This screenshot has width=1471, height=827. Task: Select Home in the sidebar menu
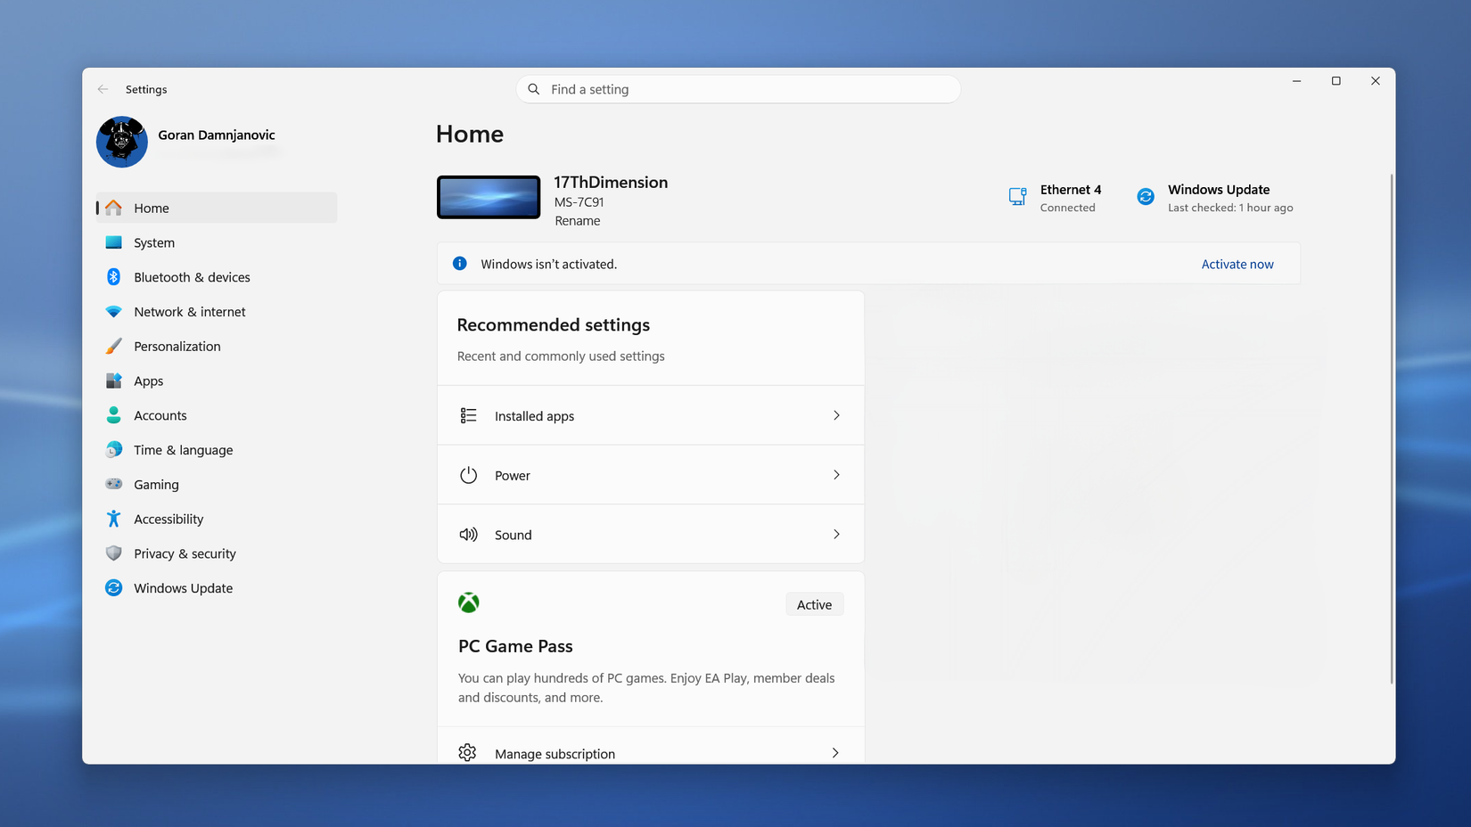tap(217, 208)
